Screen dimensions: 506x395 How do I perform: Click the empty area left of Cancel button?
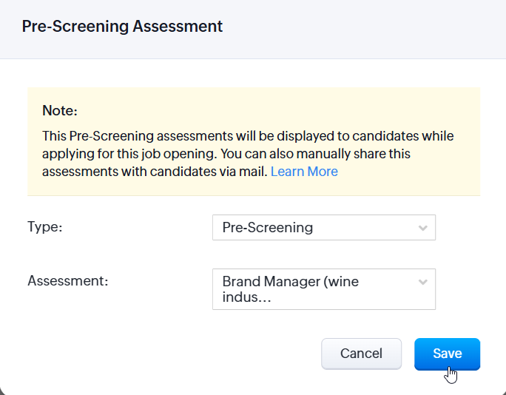pos(185,354)
